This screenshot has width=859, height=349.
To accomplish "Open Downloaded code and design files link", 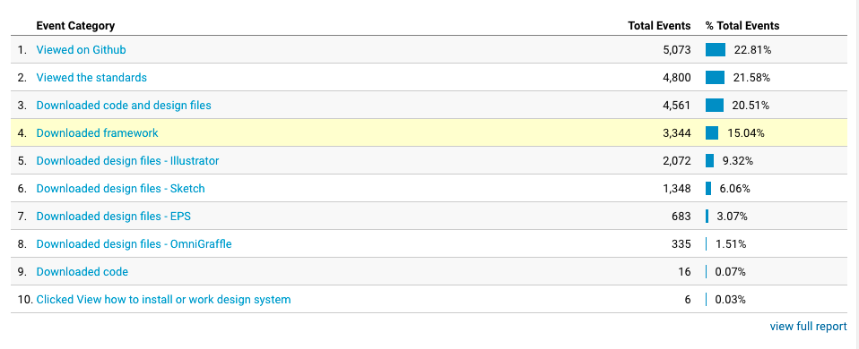I will click(x=124, y=105).
